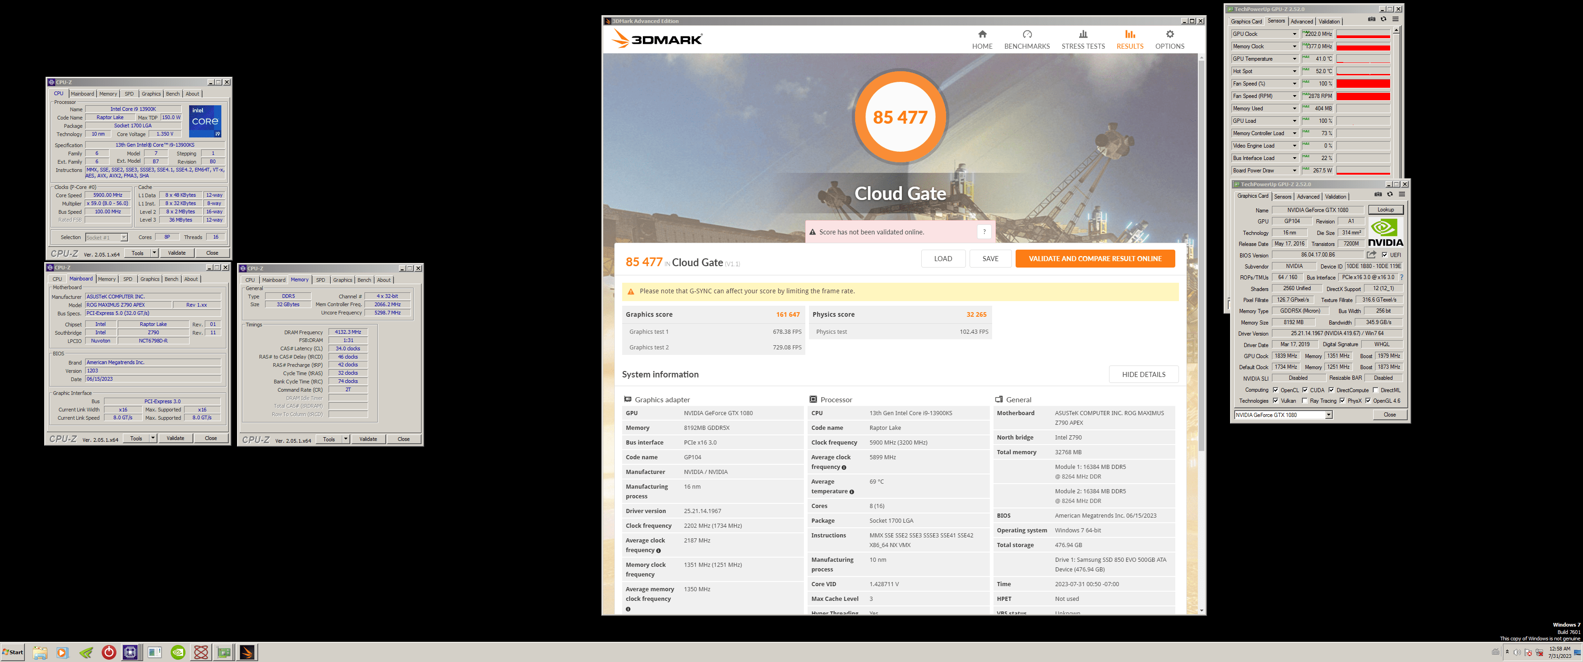The width and height of the screenshot is (1583, 662).
Task: Open the Hot Spot sensor dropdown
Action: (1294, 71)
